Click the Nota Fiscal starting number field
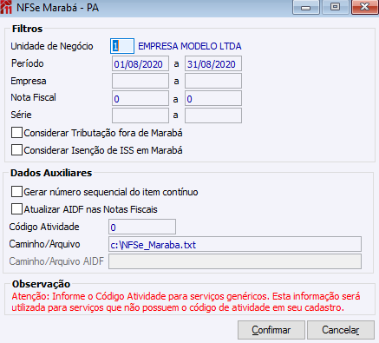This screenshot has width=379, height=343. pyautogui.click(x=140, y=98)
